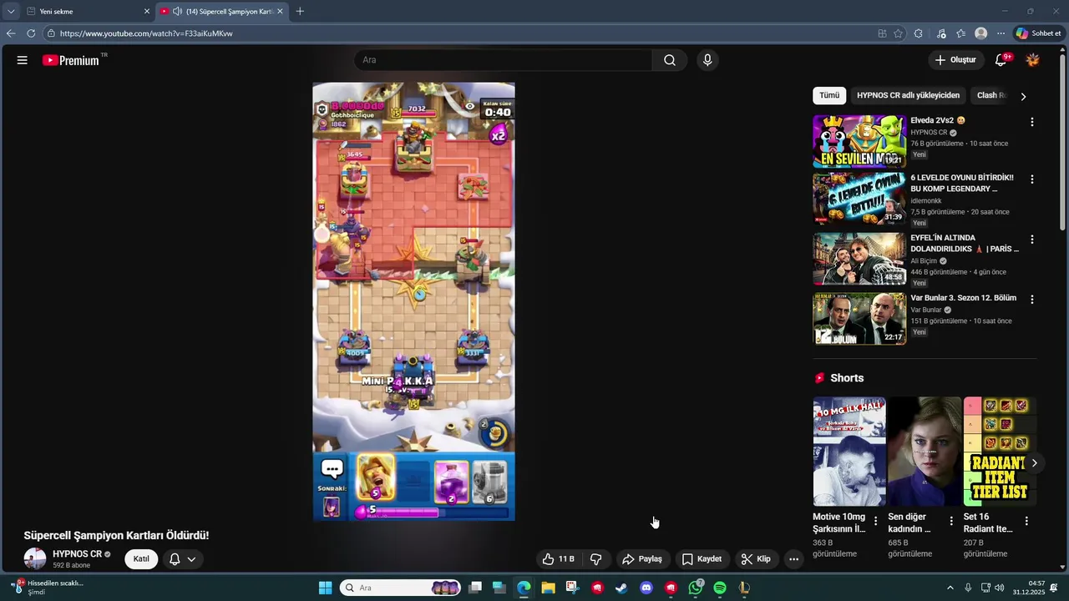The width and height of the screenshot is (1069, 601).
Task: Open File Explorer from taskbar
Action: point(548,588)
